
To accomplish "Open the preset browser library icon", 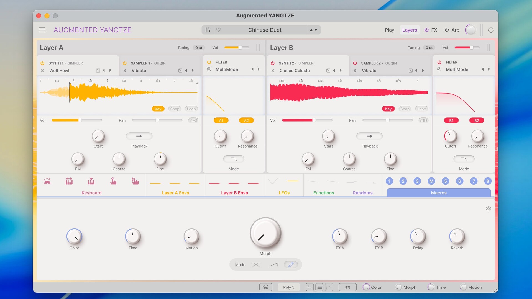I will click(208, 30).
